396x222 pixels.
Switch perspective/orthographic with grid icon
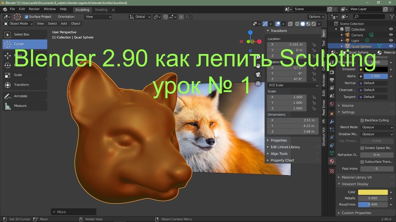click(x=258, y=84)
